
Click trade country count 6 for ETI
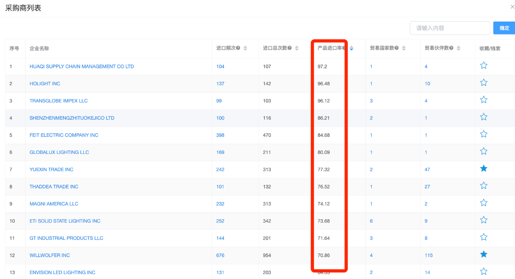(x=371, y=221)
